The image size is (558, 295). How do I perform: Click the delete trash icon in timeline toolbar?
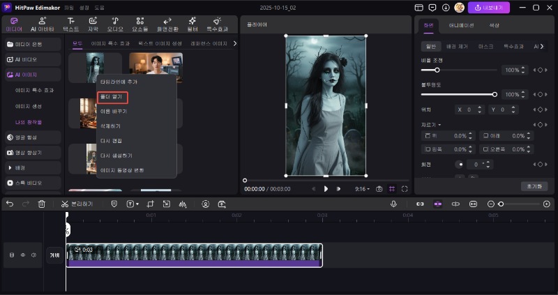point(42,204)
